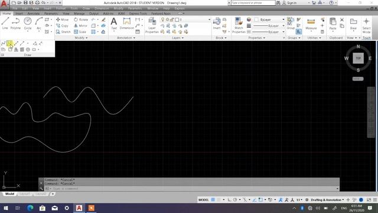Click the Measure tool
The height and width of the screenshot is (213, 378).
pyautogui.click(x=311, y=24)
